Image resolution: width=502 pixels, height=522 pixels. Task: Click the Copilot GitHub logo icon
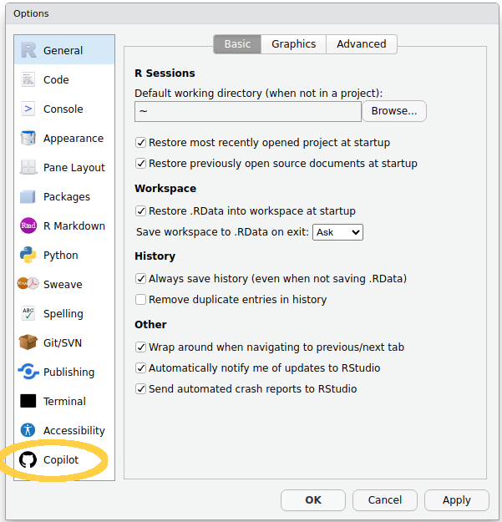(28, 459)
